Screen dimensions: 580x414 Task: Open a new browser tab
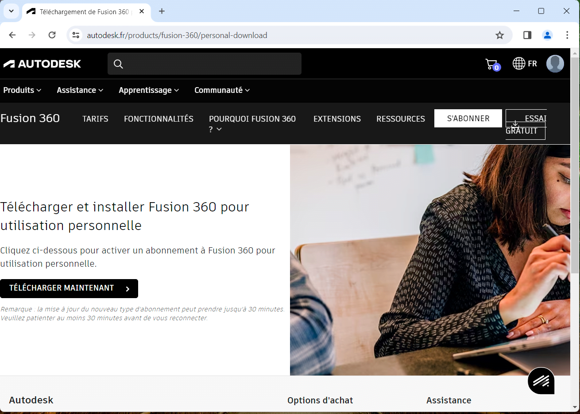[x=162, y=11]
